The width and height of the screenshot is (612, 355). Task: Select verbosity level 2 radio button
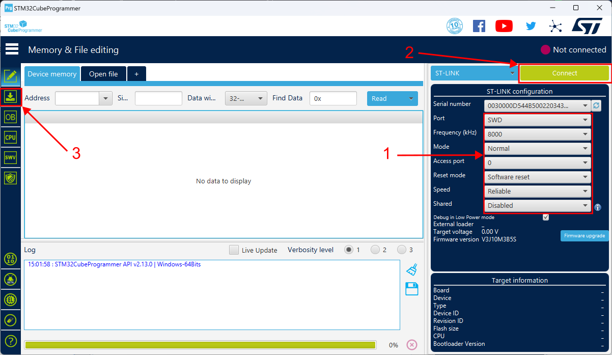click(375, 250)
